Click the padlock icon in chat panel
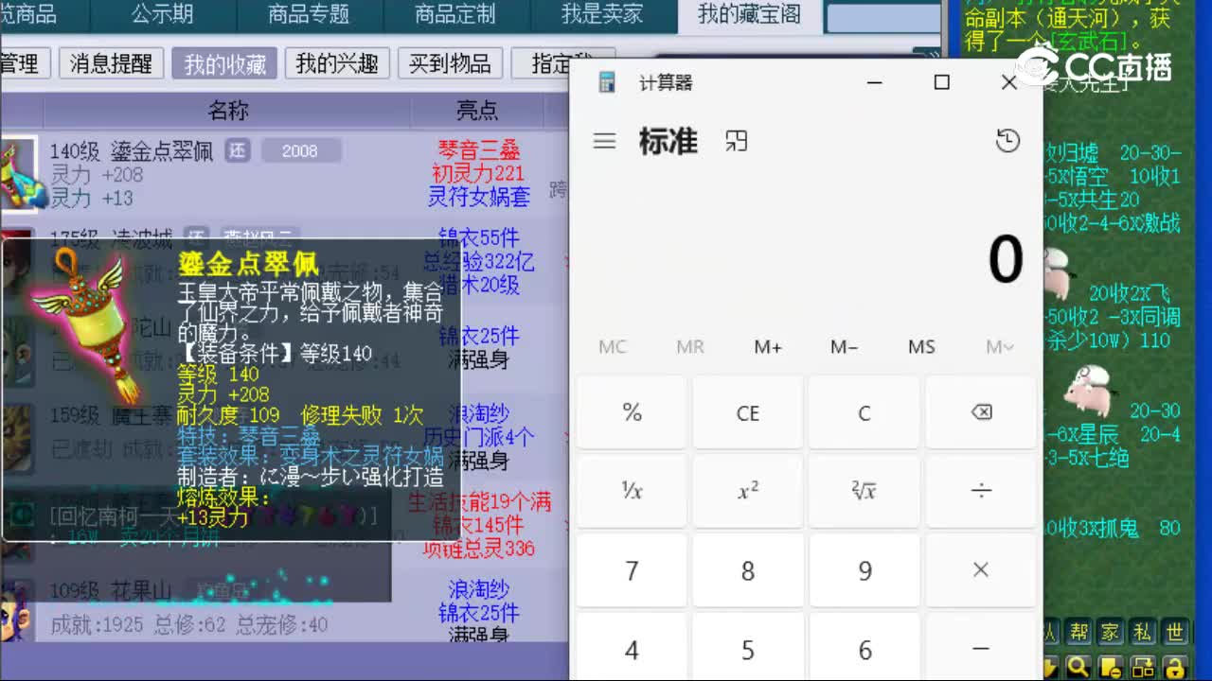 1175,666
